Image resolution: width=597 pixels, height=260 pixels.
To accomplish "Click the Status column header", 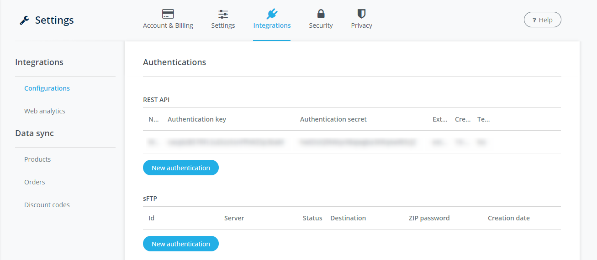I will 312,218.
